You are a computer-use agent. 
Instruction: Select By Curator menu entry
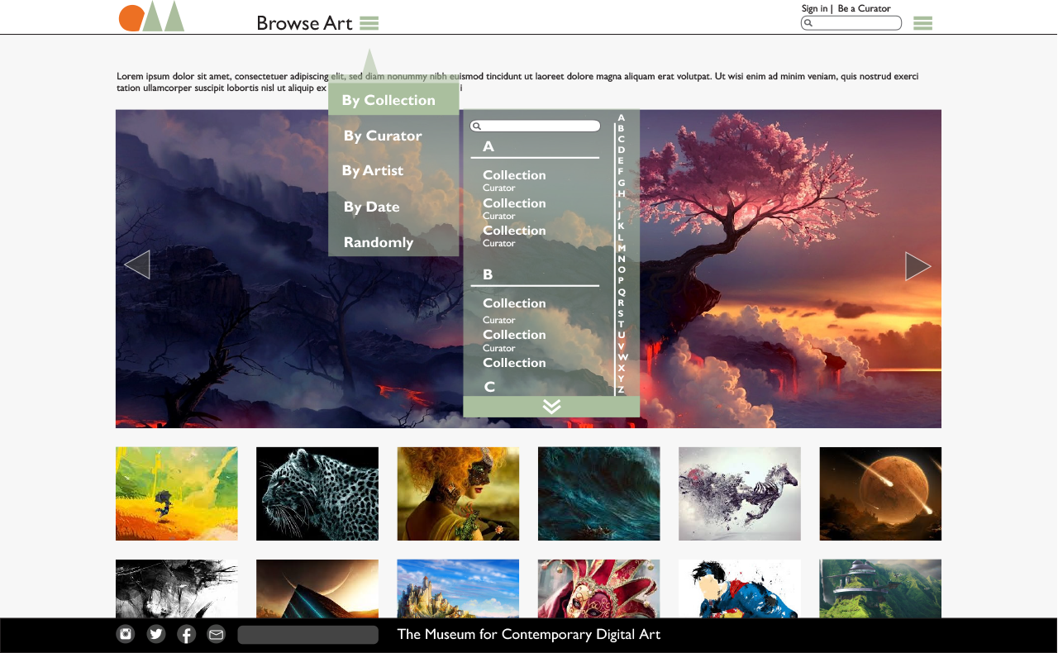click(383, 136)
